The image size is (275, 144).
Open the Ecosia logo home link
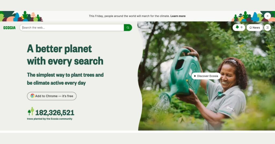click(9, 28)
